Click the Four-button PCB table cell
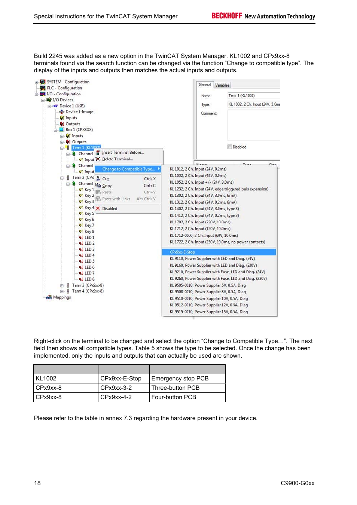This screenshot has height=505, width=357. (x=187, y=397)
